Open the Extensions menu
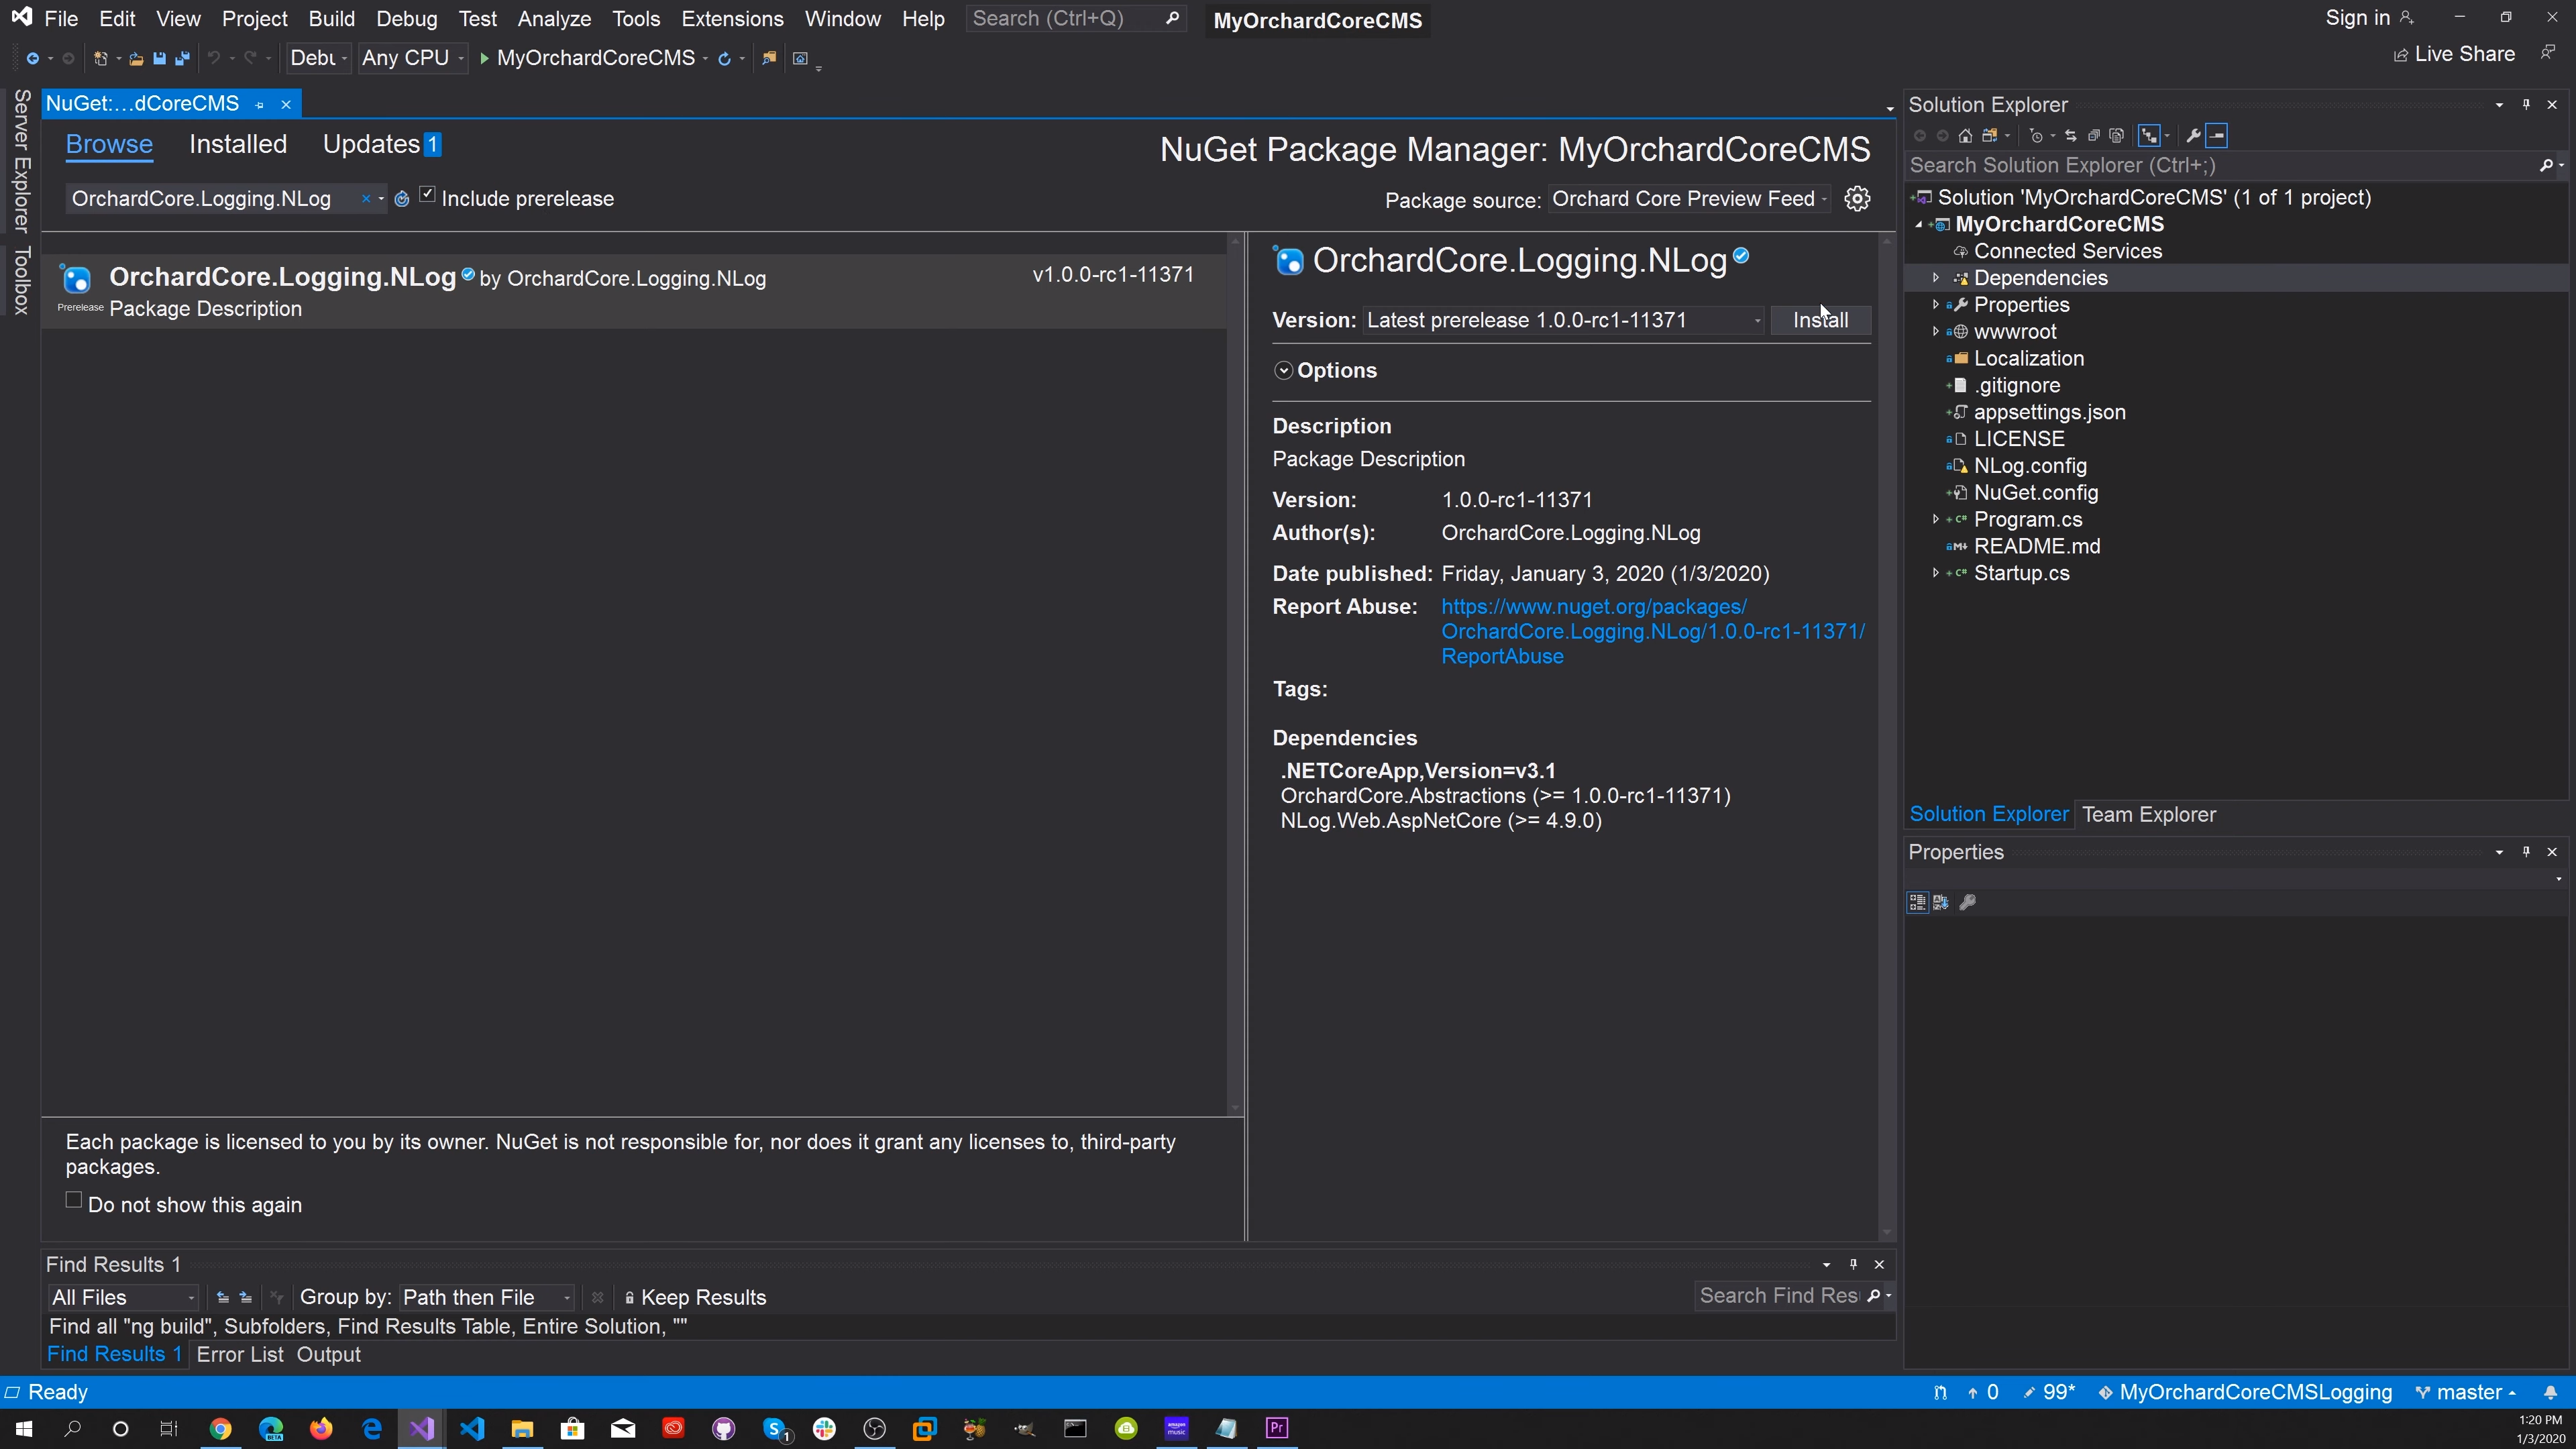The width and height of the screenshot is (2576, 1449). (732, 19)
